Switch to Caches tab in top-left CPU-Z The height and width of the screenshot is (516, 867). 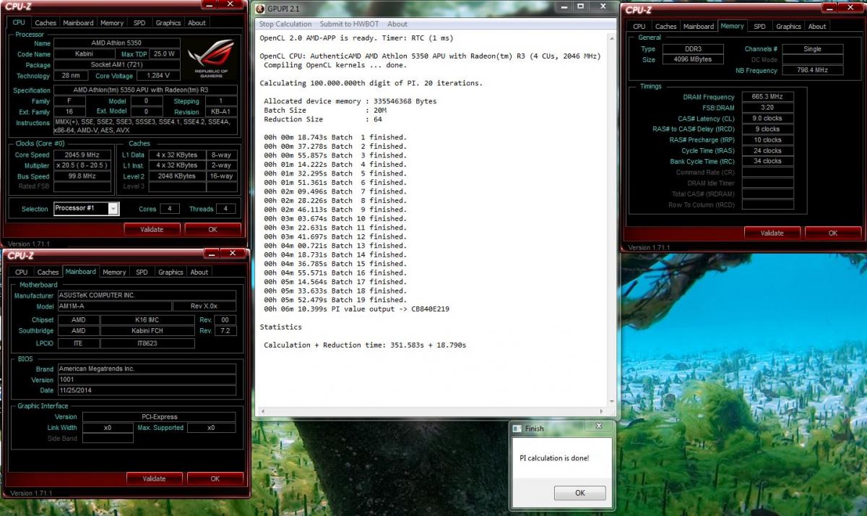click(x=46, y=23)
